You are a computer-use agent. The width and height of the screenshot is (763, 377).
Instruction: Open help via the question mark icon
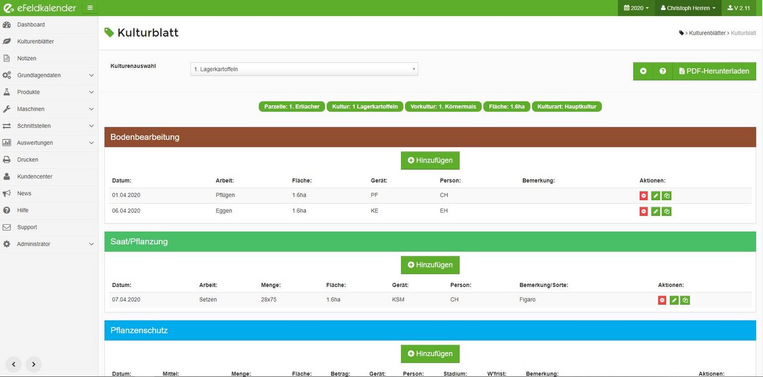(x=662, y=71)
